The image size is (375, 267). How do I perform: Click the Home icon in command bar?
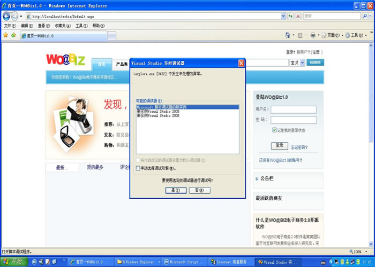(x=288, y=35)
